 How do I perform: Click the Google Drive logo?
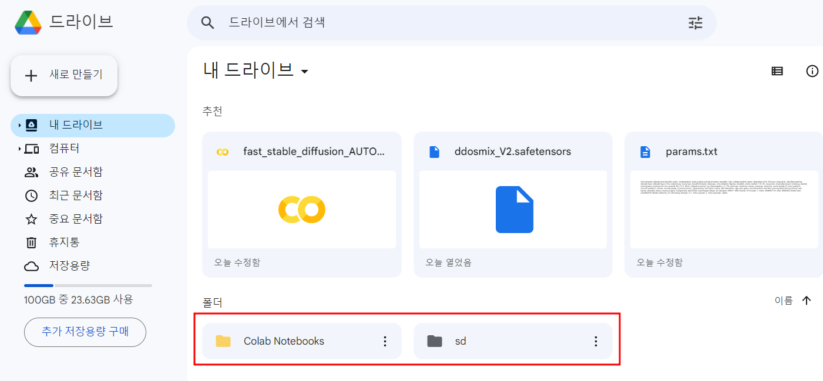[28, 22]
